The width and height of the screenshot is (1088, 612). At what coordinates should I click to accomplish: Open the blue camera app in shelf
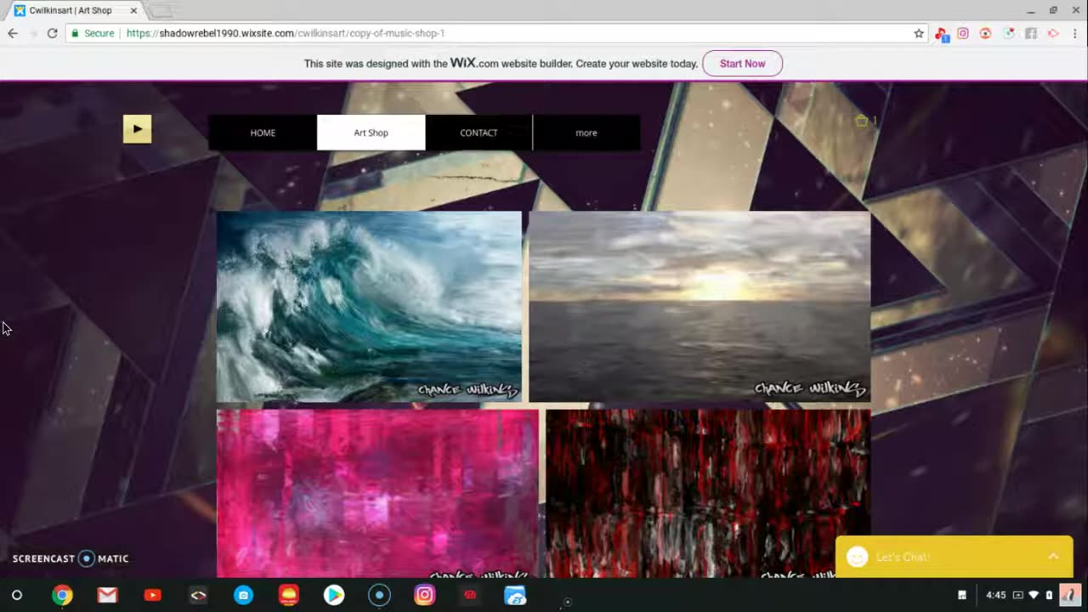(x=243, y=595)
